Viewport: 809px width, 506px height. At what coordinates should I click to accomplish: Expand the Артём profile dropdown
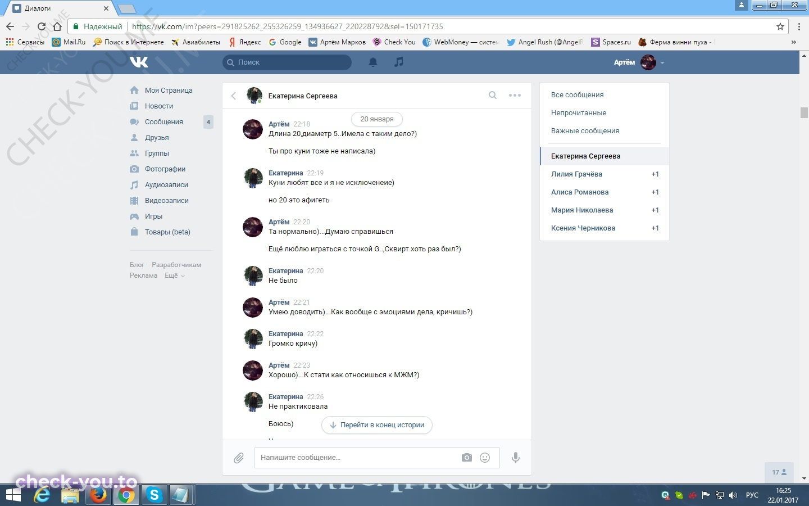(x=639, y=62)
